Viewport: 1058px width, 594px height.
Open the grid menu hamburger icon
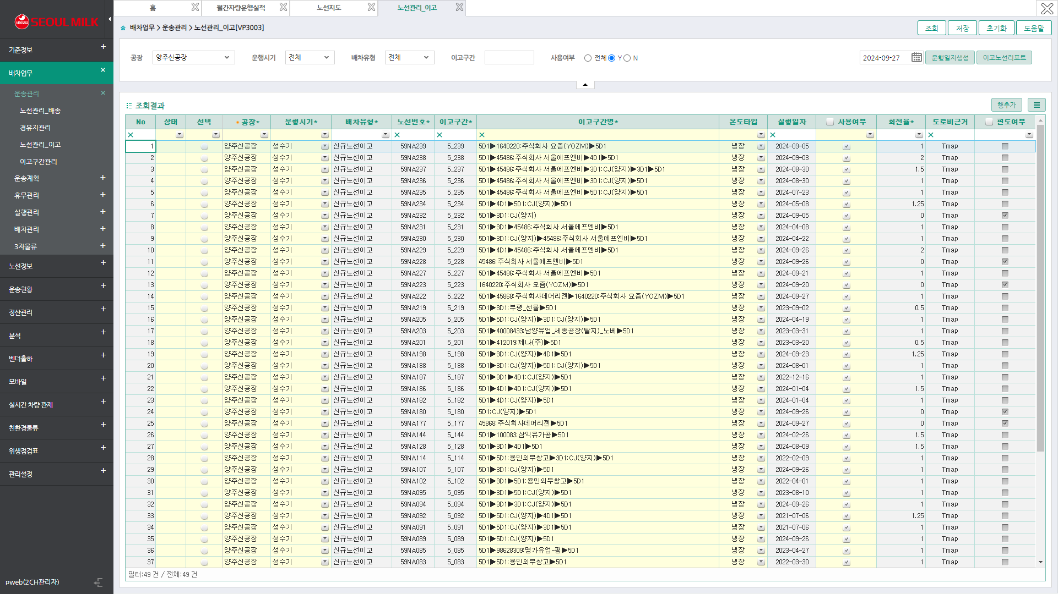tap(1037, 105)
